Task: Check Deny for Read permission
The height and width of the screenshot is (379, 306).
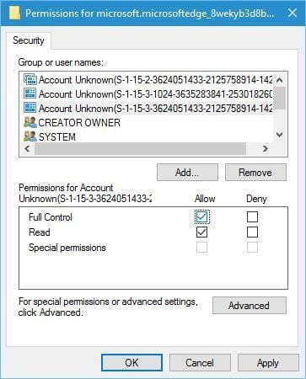Action: tap(252, 232)
